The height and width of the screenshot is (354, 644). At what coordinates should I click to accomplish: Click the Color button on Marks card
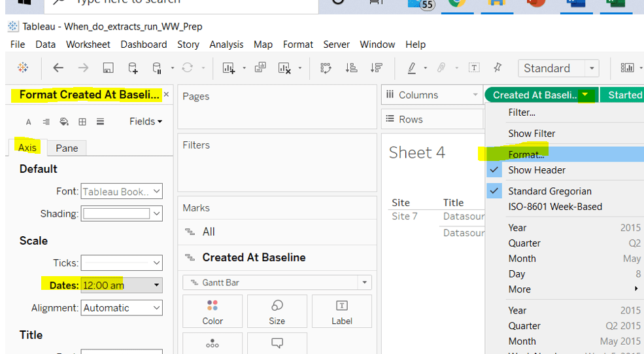(212, 311)
